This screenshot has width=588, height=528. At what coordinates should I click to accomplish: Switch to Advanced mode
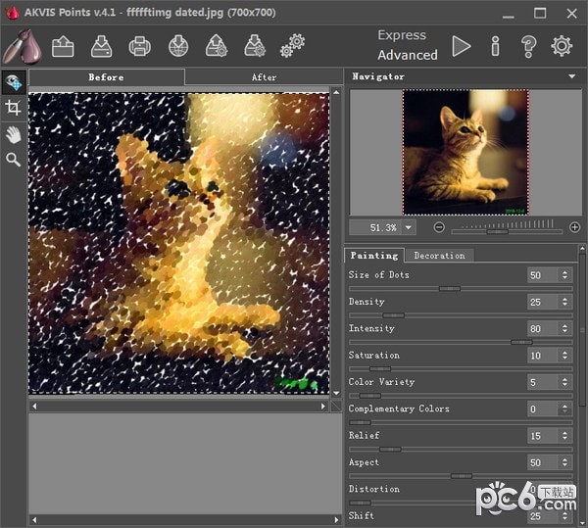(408, 55)
